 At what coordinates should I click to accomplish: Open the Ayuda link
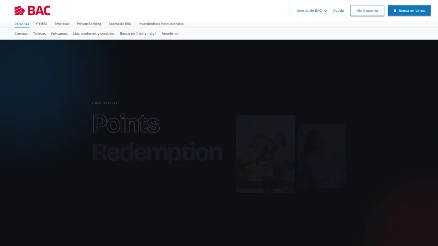[338, 10]
